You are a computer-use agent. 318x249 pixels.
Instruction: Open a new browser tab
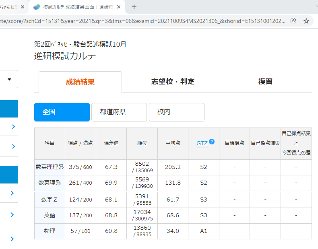134,7
